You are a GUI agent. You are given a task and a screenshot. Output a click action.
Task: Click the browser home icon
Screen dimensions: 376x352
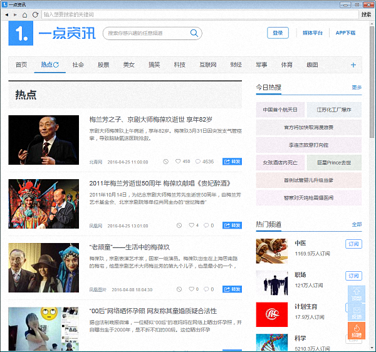pos(24,14)
